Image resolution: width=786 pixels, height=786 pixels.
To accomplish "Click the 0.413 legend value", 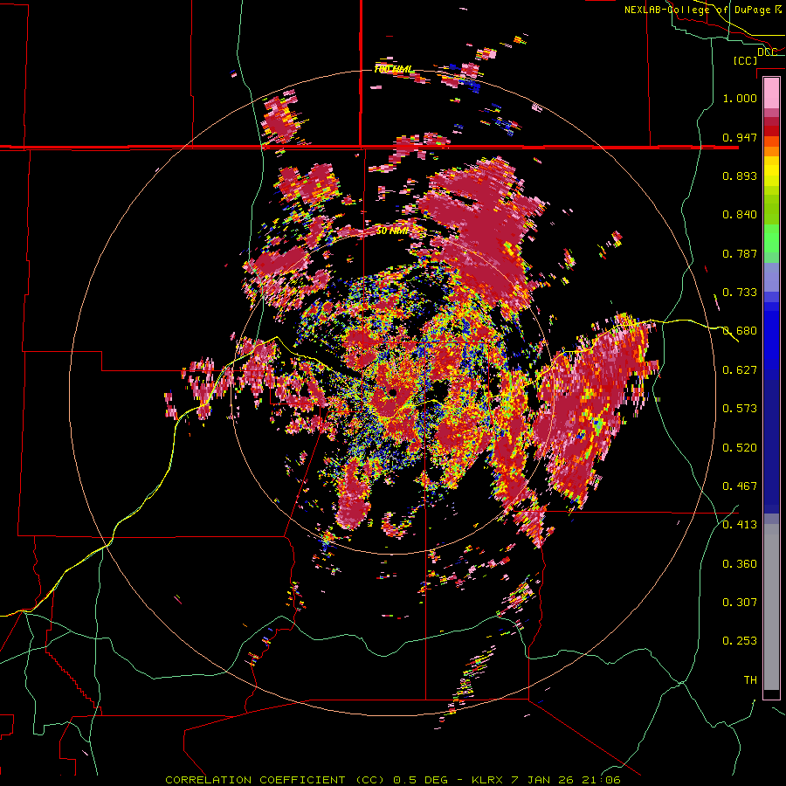I will 740,525.
